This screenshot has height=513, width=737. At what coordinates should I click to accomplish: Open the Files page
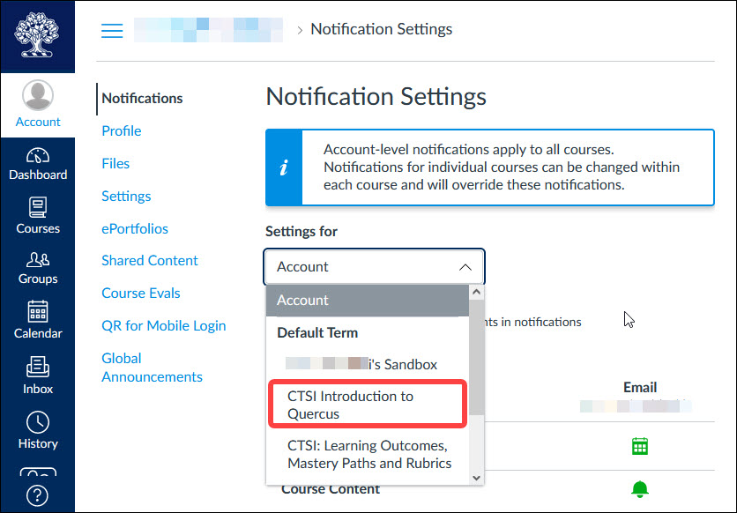coord(115,163)
